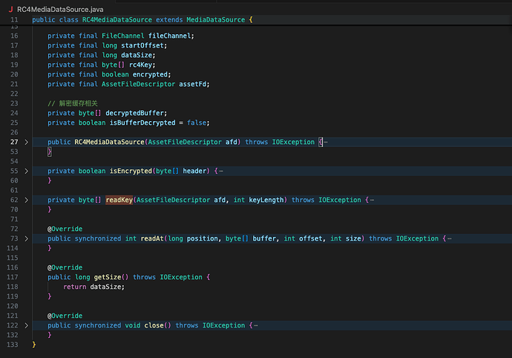Click the fold ellipsis ending the readAt line
This screenshot has width=512, height=358.
(x=448, y=238)
